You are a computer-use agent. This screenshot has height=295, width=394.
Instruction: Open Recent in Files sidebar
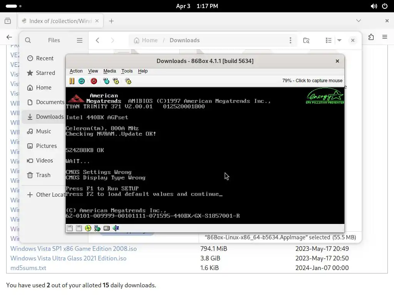coord(43,58)
